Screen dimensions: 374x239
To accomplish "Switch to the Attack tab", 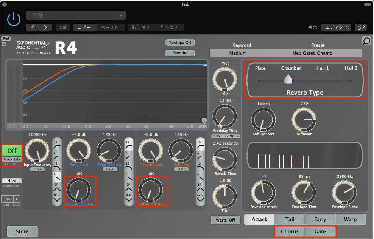I will click(x=260, y=219).
